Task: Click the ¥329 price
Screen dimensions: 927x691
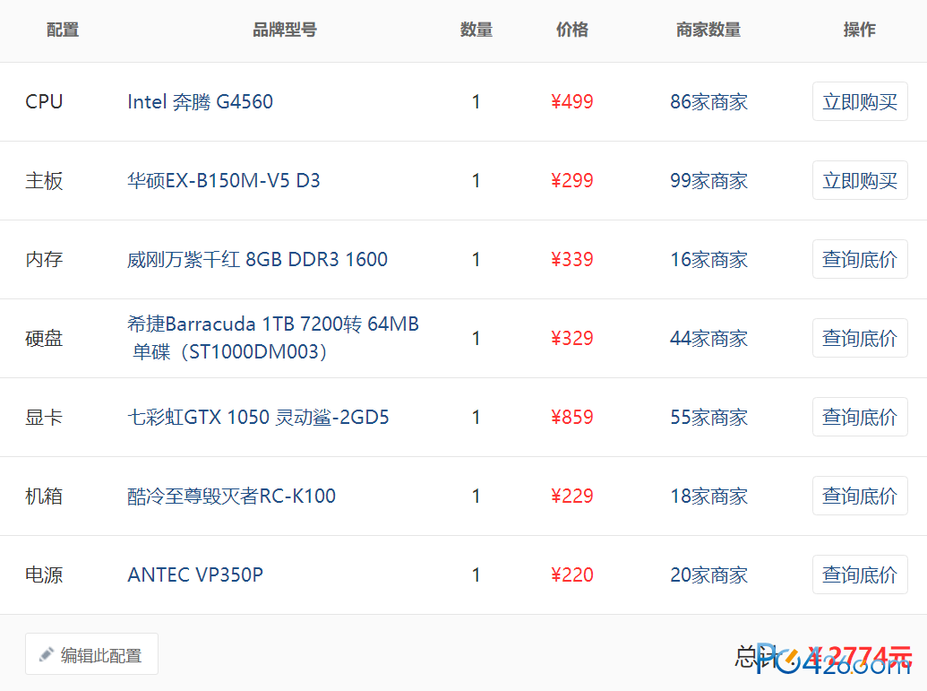Action: (x=571, y=338)
